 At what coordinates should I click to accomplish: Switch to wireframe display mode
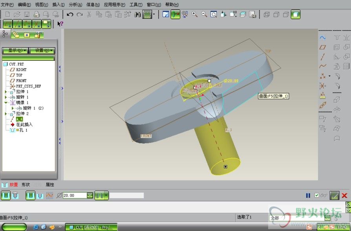pyautogui.click(x=267, y=15)
